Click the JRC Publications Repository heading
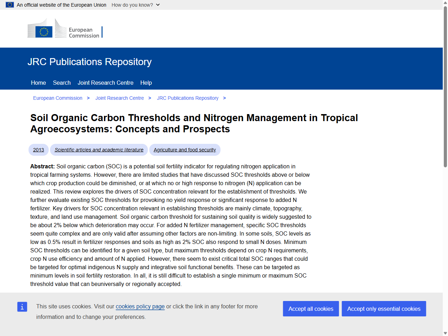This screenshot has width=448, height=336. pyautogui.click(x=90, y=62)
